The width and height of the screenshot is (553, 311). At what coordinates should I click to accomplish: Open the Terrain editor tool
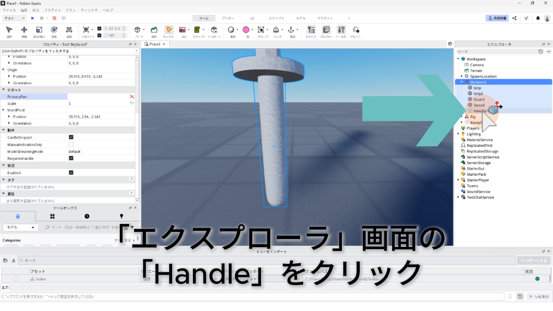click(x=154, y=30)
